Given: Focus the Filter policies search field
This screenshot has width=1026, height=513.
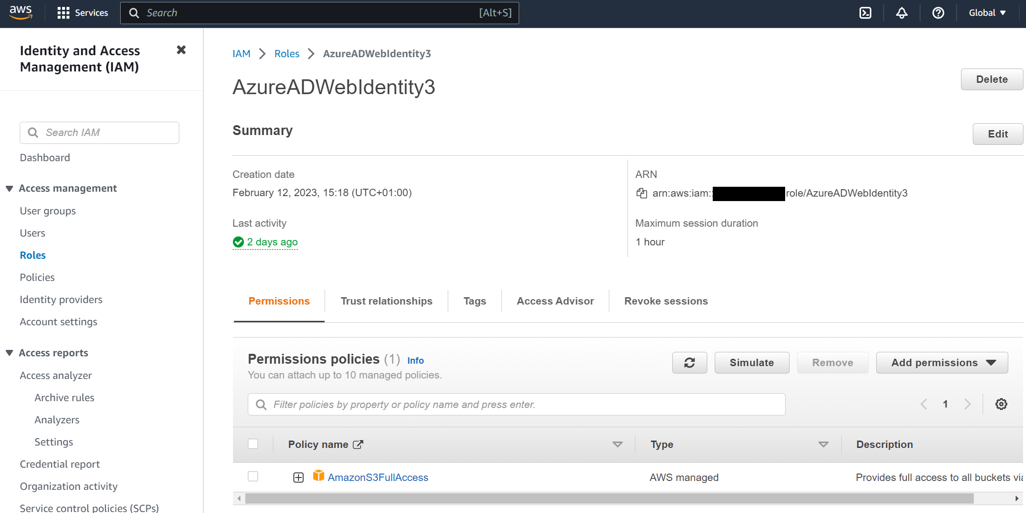Looking at the screenshot, I should (516, 404).
